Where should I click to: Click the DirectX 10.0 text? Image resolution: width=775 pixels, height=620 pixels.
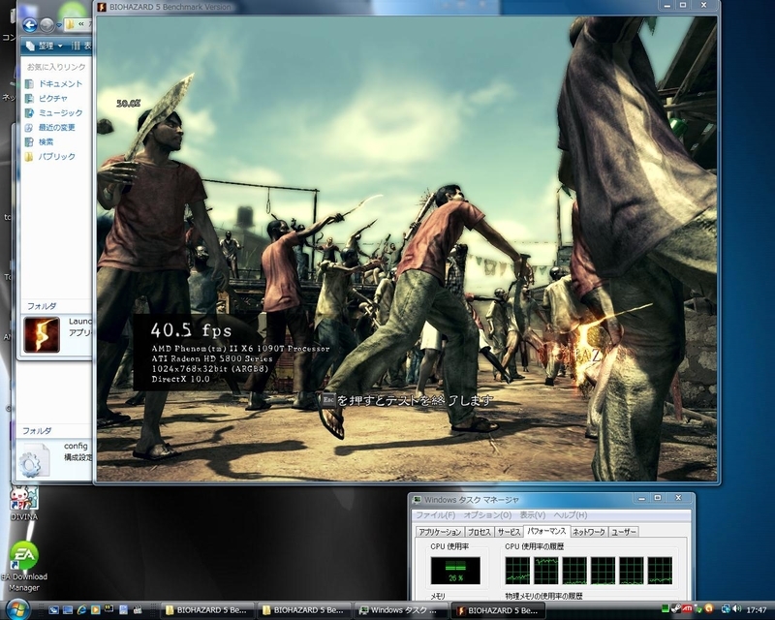[180, 379]
